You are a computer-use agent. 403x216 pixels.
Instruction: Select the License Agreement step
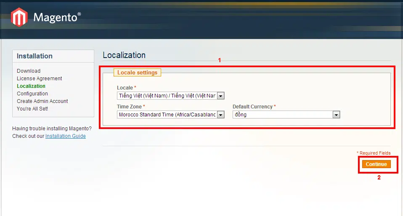click(x=39, y=78)
